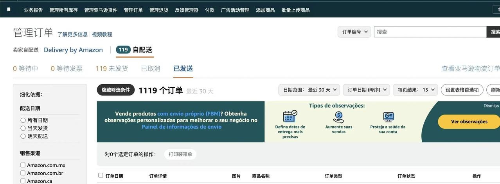Viewport: 500px width, 184px height.
Task: Open the 业务报告 menu
Action: click(x=33, y=10)
